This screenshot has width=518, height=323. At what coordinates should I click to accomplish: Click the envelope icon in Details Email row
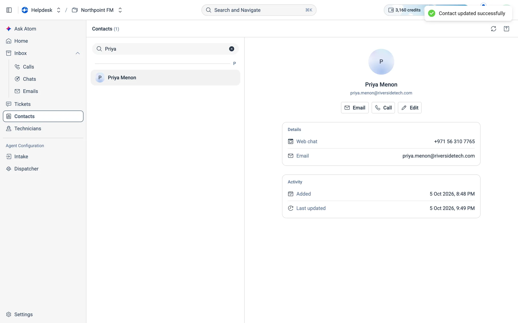point(291,156)
